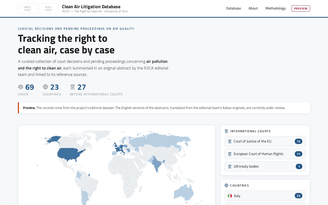The height and width of the screenshot is (205, 328).
Task: Filter by Court of Justice of the EU
Action: (265, 141)
